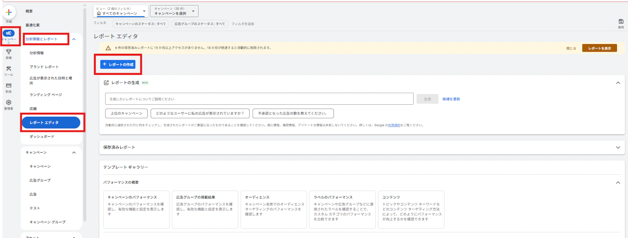Click the 候補を更新 link
628x238 pixels.
(451, 99)
